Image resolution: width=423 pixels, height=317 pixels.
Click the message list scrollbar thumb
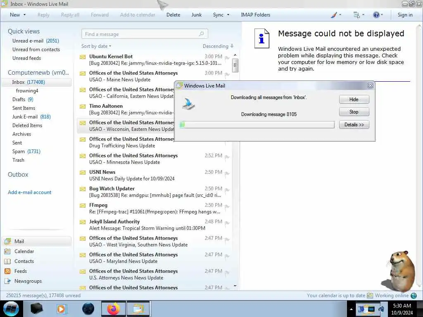coord(235,65)
